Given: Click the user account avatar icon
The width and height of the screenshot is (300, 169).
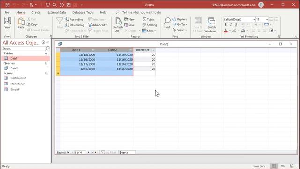Looking at the screenshot, I should click(x=261, y=5).
